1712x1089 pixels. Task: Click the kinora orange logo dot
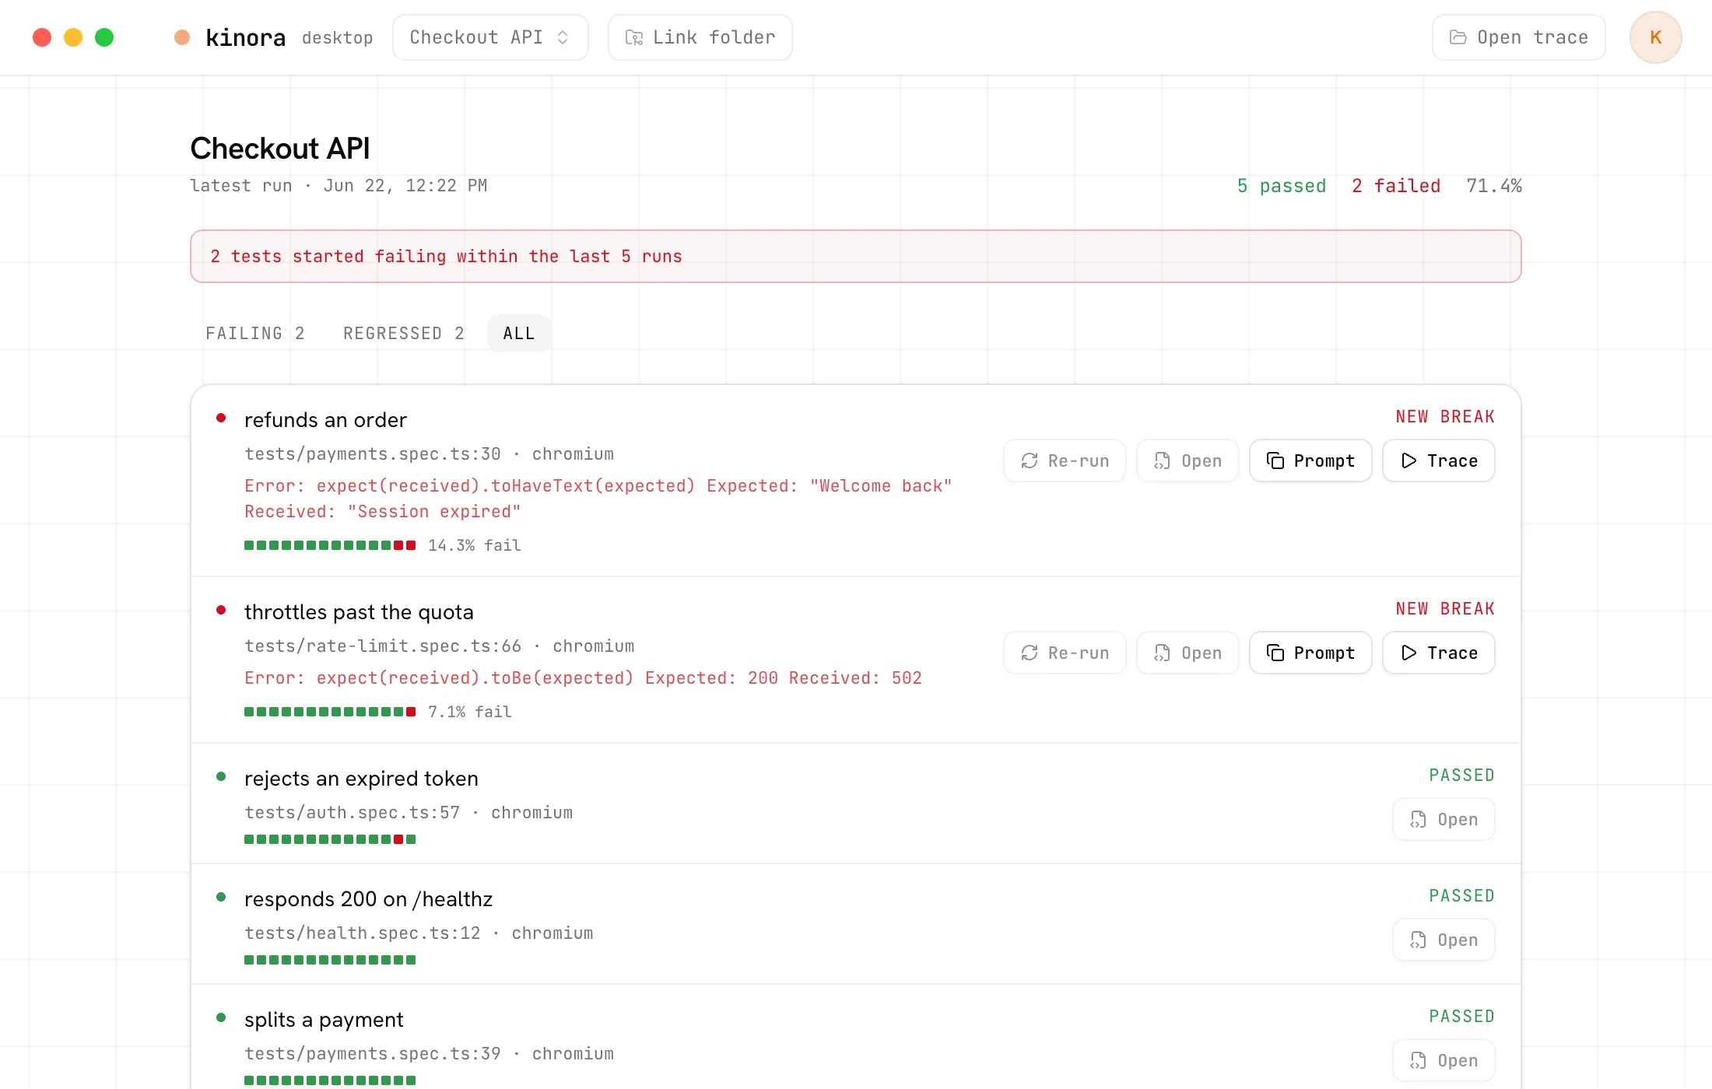(182, 37)
